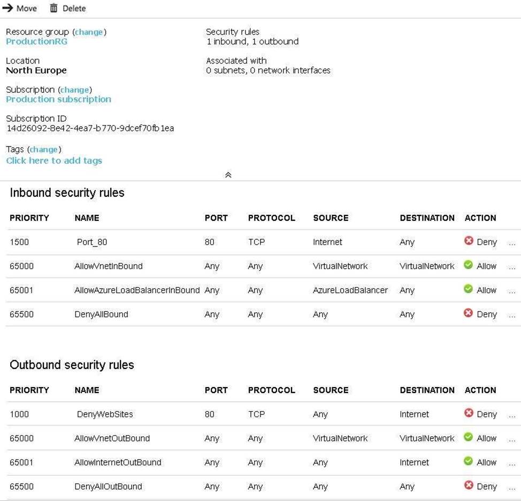Image resolution: width=521 pixels, height=501 pixels.
Task: Open the Production subscription link
Action: [58, 99]
